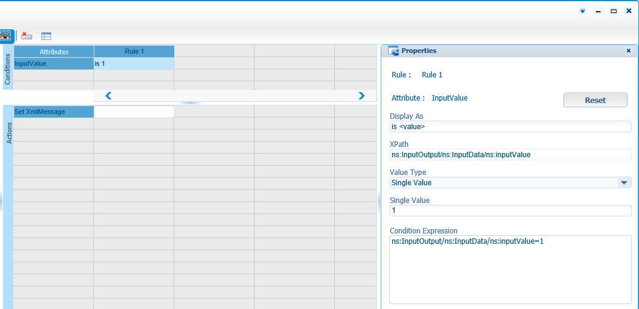Open the window options dropdown arrow

582,11
